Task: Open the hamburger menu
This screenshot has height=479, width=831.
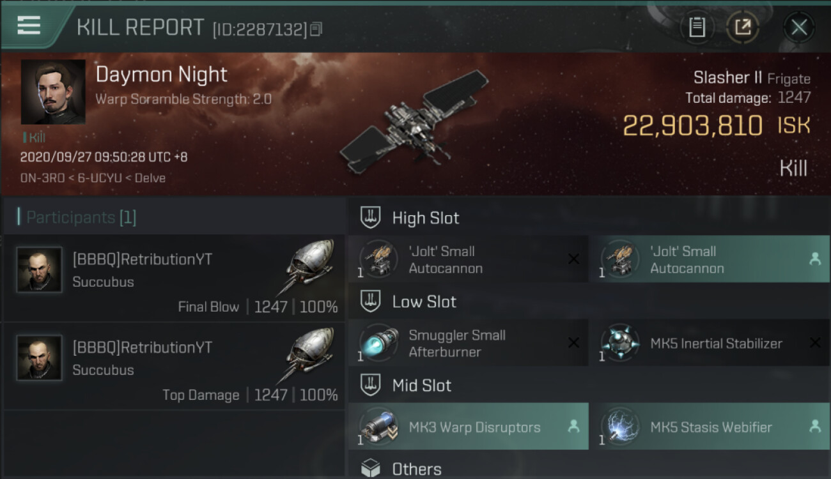Action: pyautogui.click(x=29, y=26)
